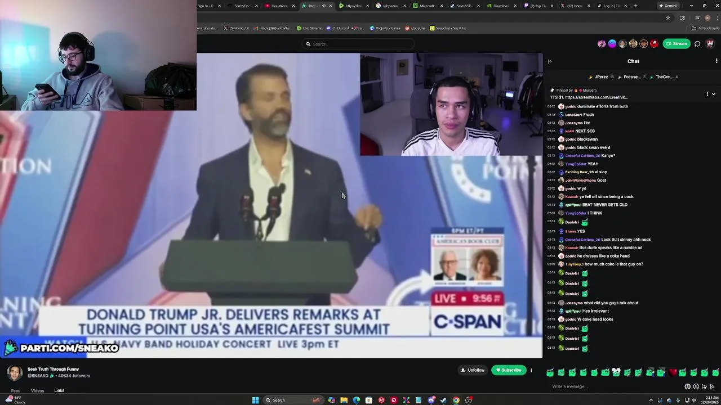The image size is (721, 405).
Task: Open three-dot menu beside Subscribe
Action: tap(531, 370)
